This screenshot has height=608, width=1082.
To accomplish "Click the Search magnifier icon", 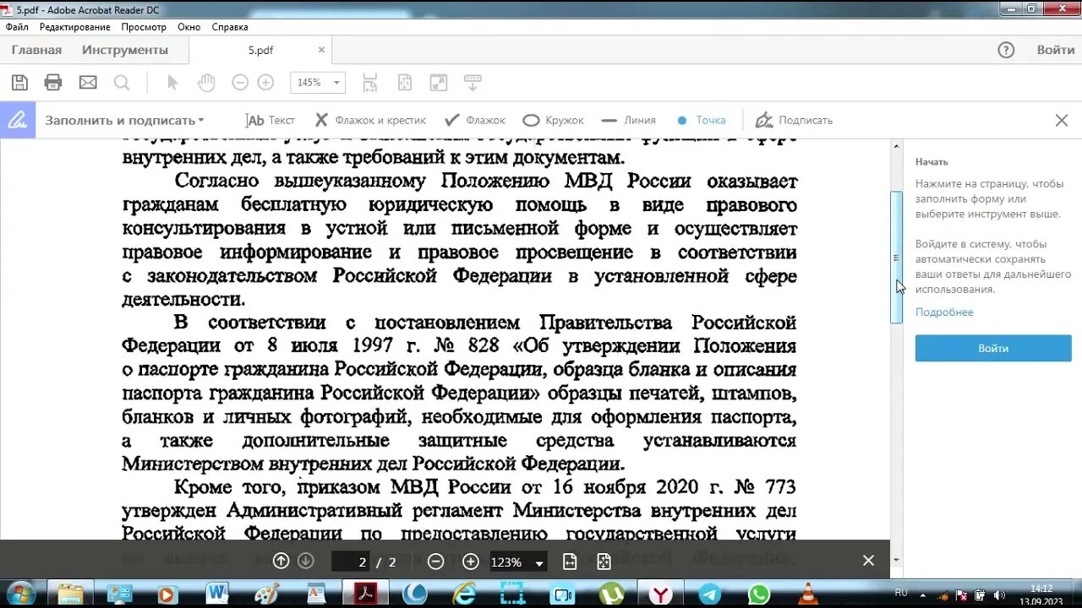I will 122,83.
